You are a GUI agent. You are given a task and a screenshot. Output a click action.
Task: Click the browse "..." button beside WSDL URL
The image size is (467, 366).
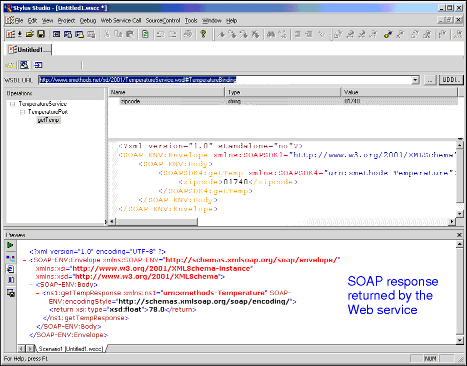[x=430, y=80]
